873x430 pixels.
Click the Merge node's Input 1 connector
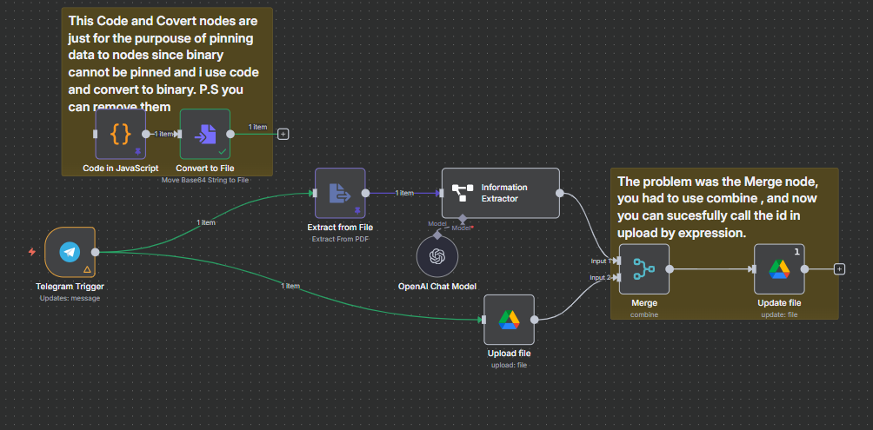click(617, 261)
